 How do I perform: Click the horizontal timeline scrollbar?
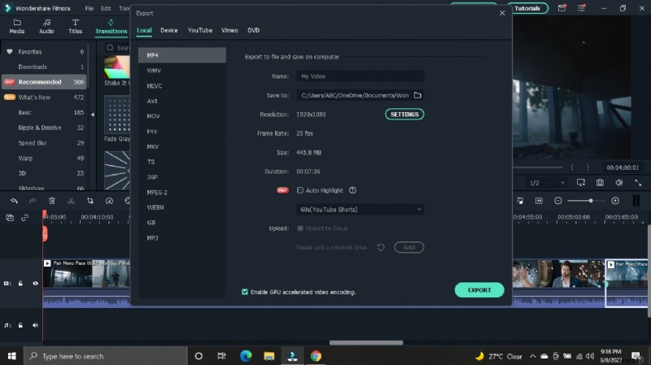point(366,342)
